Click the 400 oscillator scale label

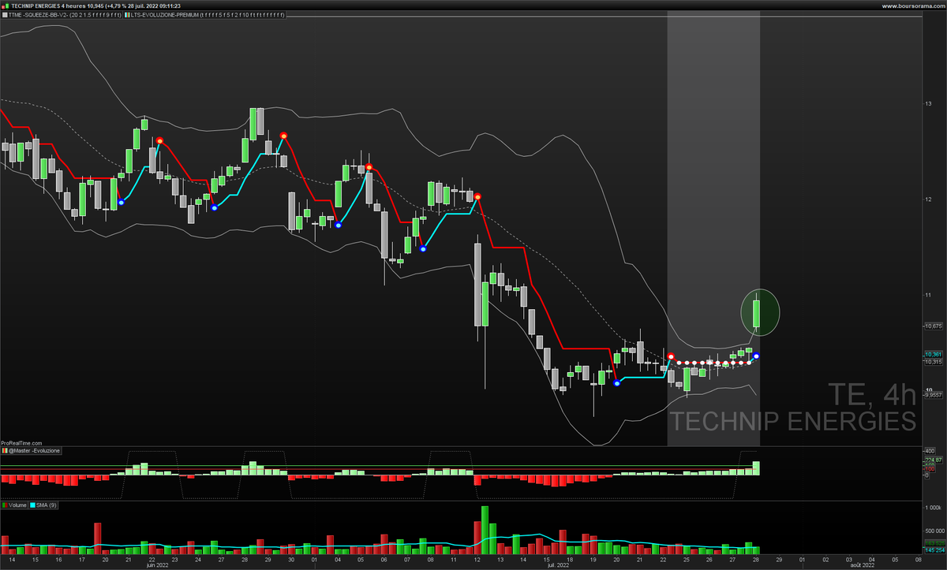point(930,451)
